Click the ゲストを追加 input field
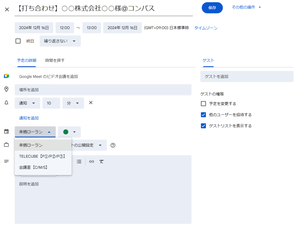The height and width of the screenshot is (230, 300). (247, 76)
